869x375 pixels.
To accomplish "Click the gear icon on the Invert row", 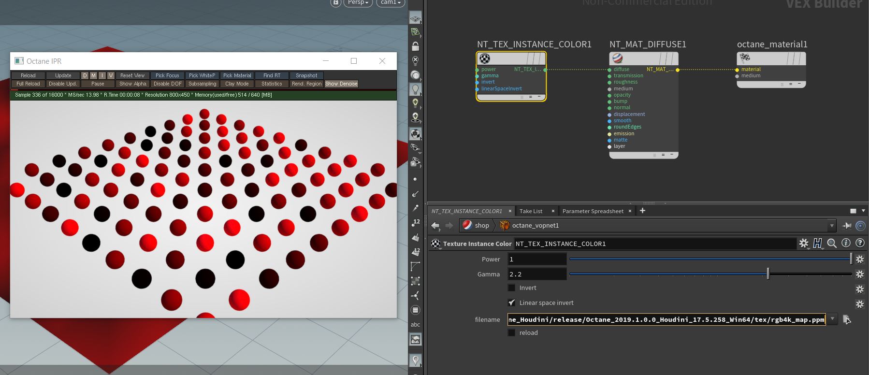I will 860,289.
